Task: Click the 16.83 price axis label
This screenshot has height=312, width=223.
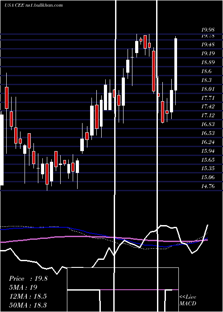Action: (x=208, y=124)
